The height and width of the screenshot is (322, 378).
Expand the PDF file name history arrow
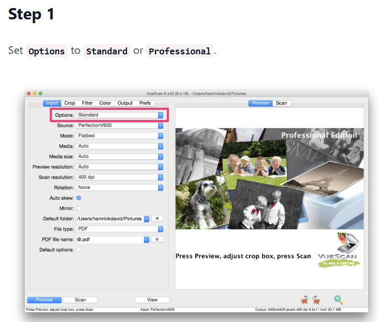(x=147, y=240)
